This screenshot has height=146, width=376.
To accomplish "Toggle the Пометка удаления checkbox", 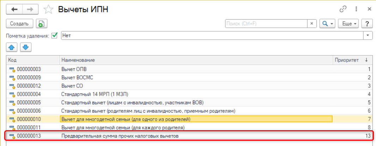I will click(55, 36).
